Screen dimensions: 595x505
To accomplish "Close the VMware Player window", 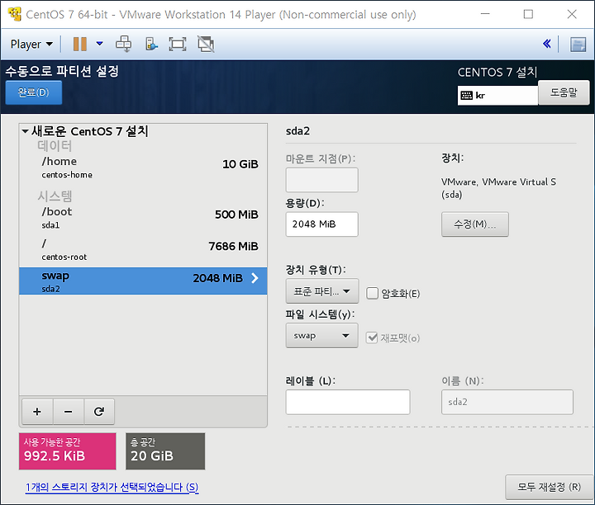I will click(x=572, y=14).
